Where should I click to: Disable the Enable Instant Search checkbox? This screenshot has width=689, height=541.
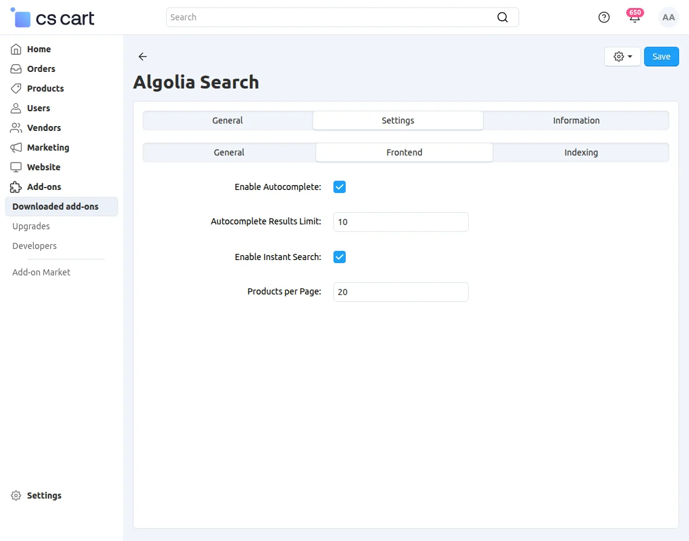click(340, 257)
